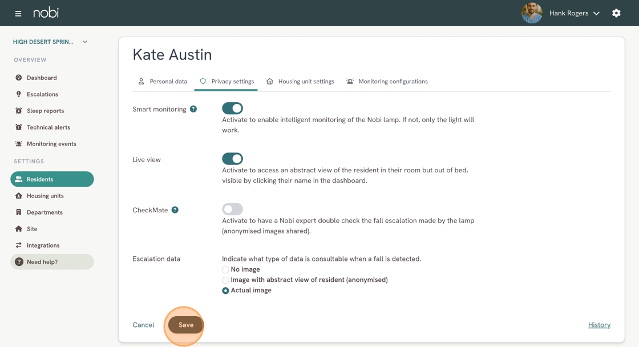Choose anonymised abstract view image option
Viewport: 639px width, 347px height.
coord(225,280)
